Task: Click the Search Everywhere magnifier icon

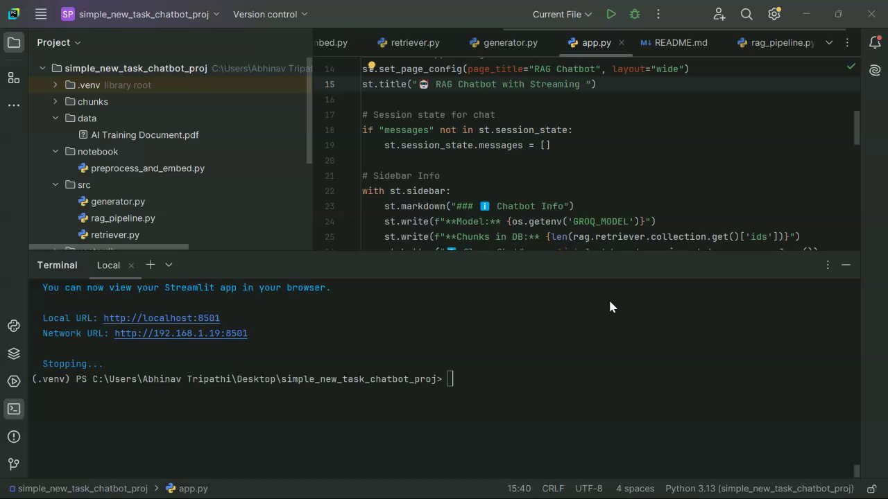Action: coord(746,14)
